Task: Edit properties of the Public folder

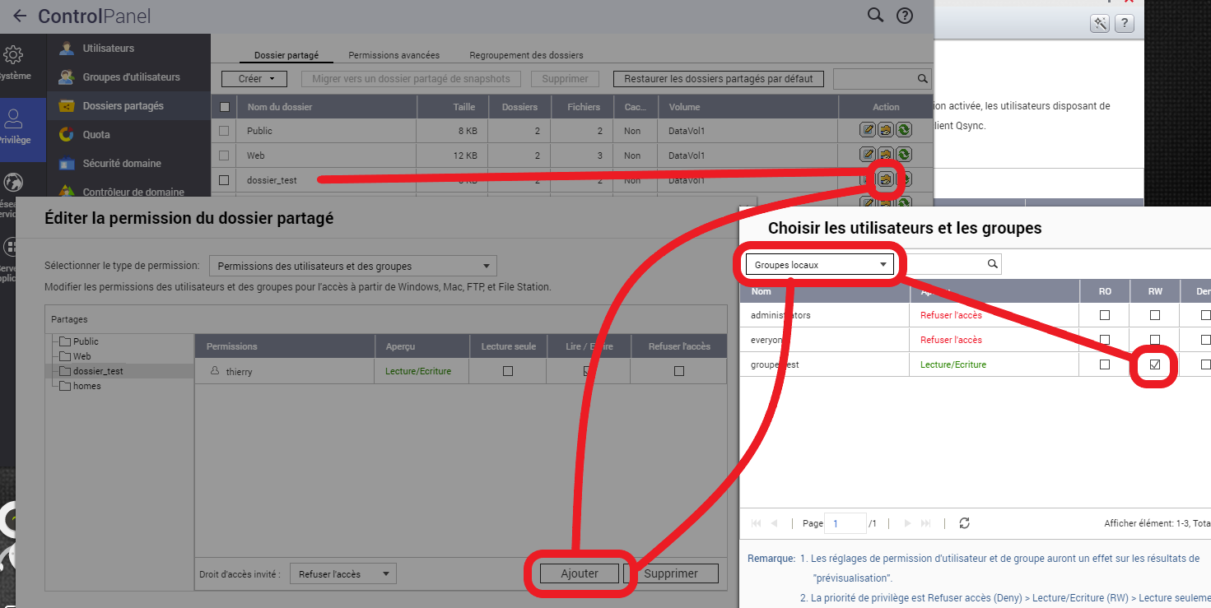Action: [868, 131]
